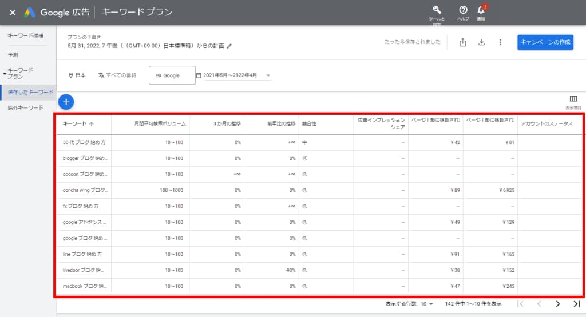Open the notifications bell icon
This screenshot has width=586, height=317.
tap(481, 10)
